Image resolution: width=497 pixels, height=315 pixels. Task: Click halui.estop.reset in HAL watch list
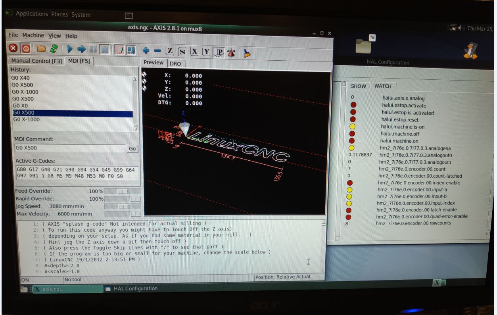(400, 119)
